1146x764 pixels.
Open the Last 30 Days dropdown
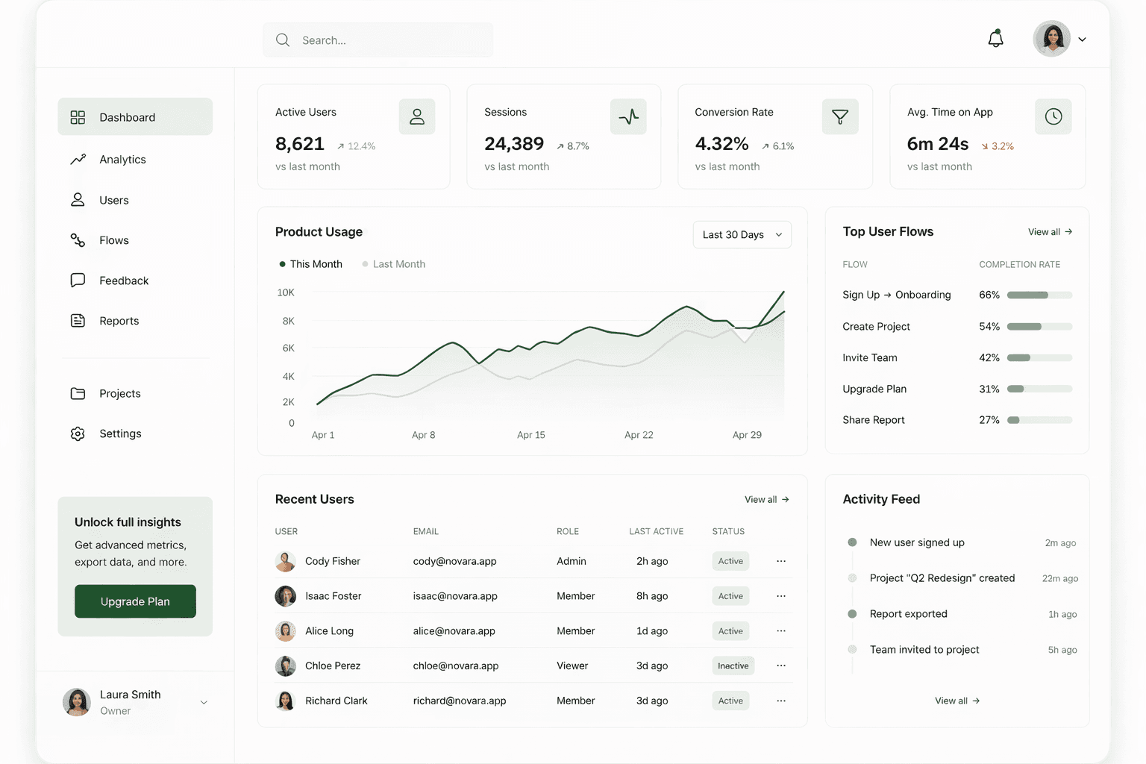tap(742, 234)
